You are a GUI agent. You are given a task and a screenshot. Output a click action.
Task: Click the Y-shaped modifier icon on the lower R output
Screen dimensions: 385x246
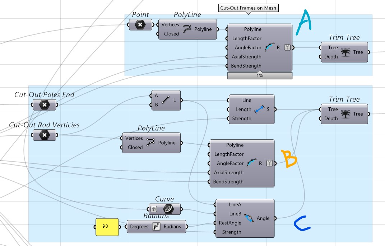[x=269, y=163]
